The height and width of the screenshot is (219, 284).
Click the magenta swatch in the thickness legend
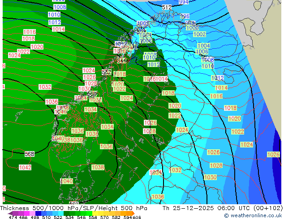[26, 213]
